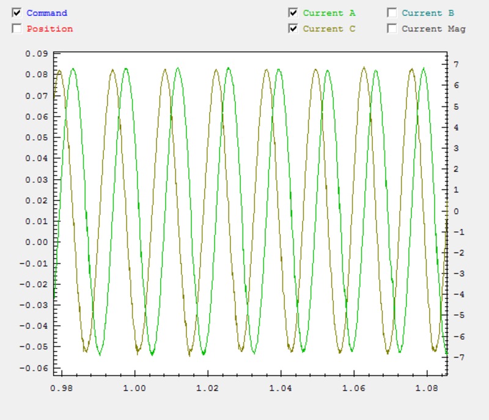This screenshot has height=420, width=489.
Task: Click the 1.08 tick on x-axis
Action: [x=427, y=388]
